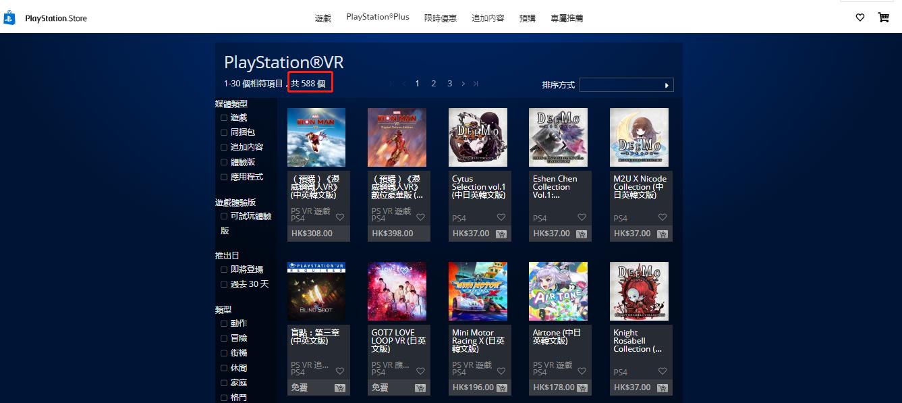Viewport: 902px width, 403px height.
Task: Add M2U X Nicode Collection via cart icon
Action: coord(662,233)
